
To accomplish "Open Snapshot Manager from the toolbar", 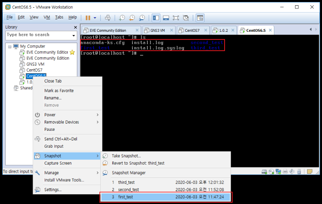I will click(142, 18).
